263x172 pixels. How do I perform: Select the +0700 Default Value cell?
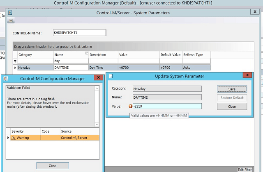(171, 68)
